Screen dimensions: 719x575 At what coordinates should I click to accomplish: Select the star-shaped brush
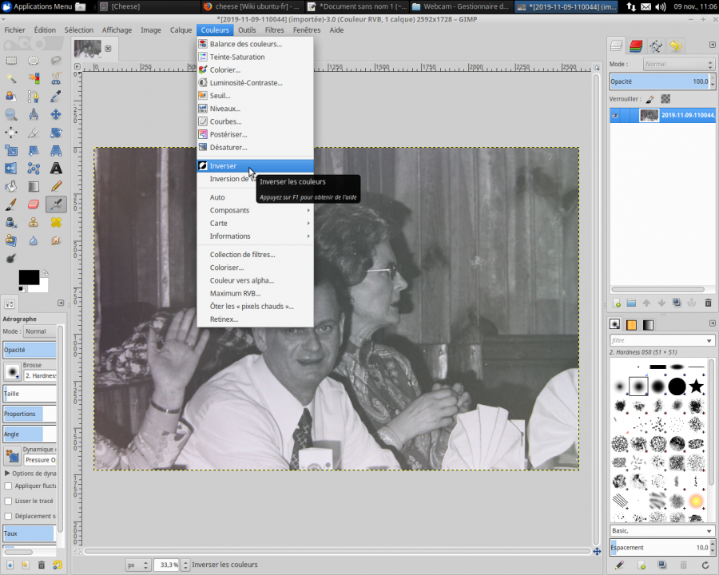coord(696,386)
